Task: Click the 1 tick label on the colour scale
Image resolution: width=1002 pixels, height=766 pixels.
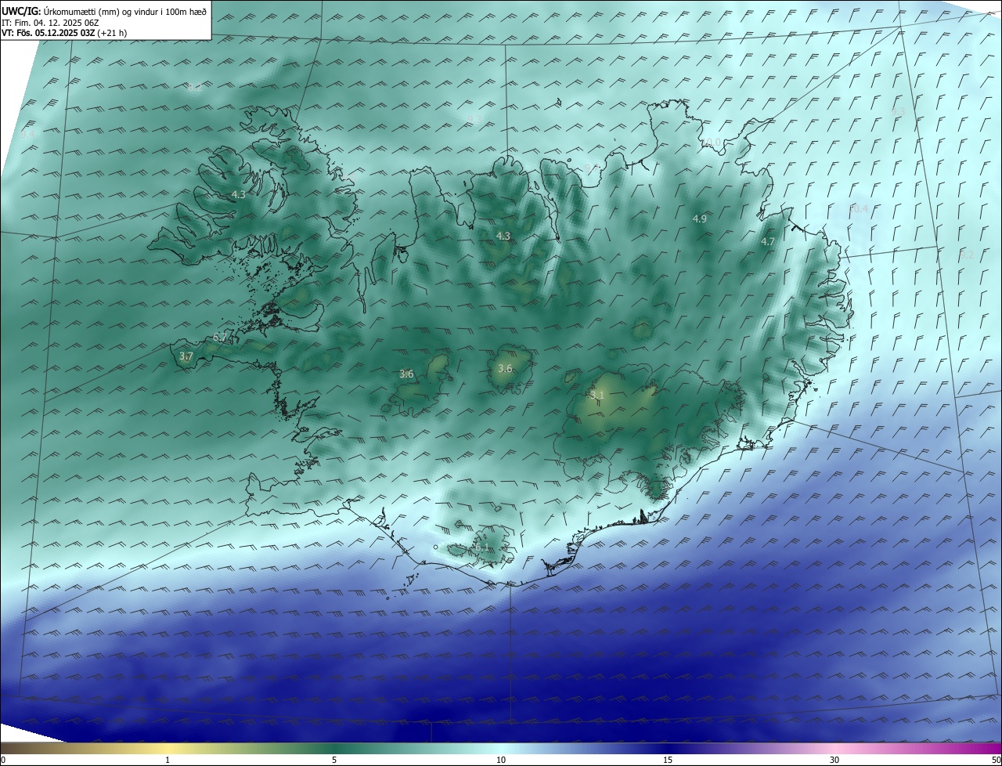Action: coord(168,760)
